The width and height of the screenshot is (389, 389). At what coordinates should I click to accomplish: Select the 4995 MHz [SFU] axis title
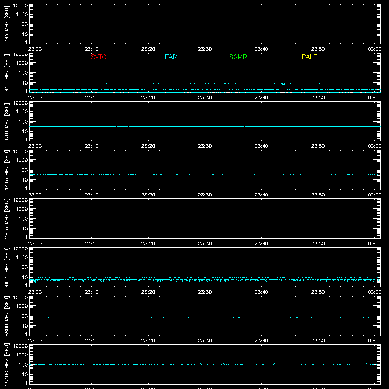pos(6,267)
